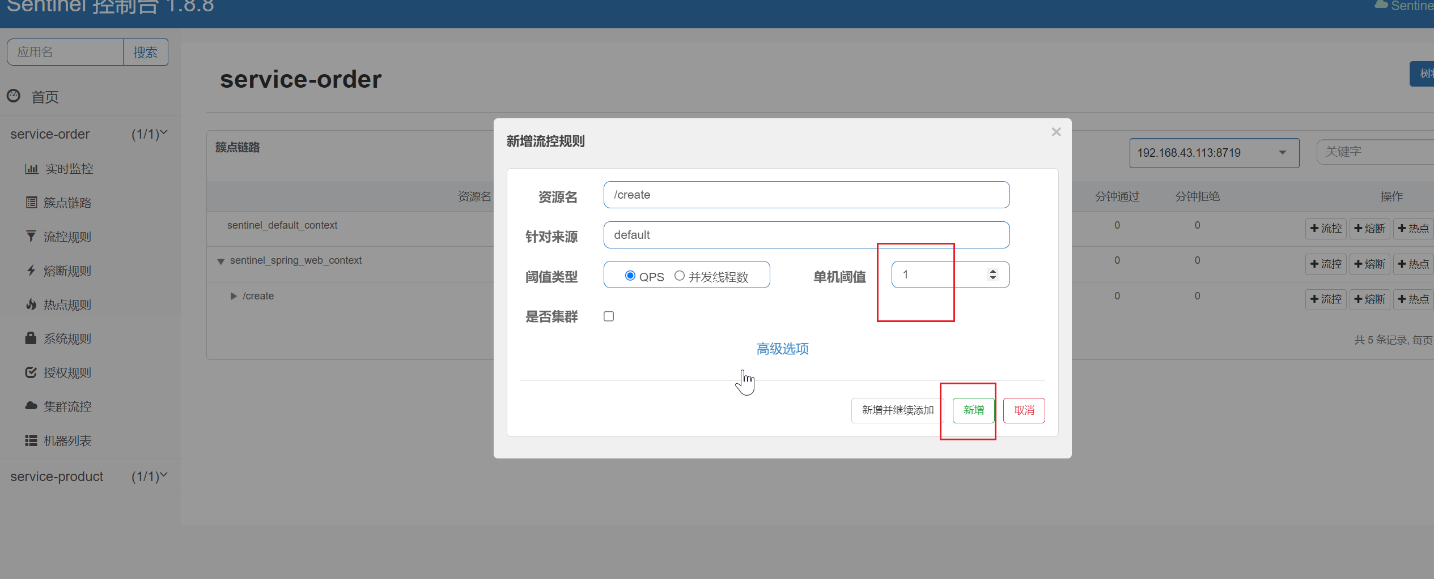Expand the /create tree node
The width and height of the screenshot is (1434, 579).
point(234,296)
